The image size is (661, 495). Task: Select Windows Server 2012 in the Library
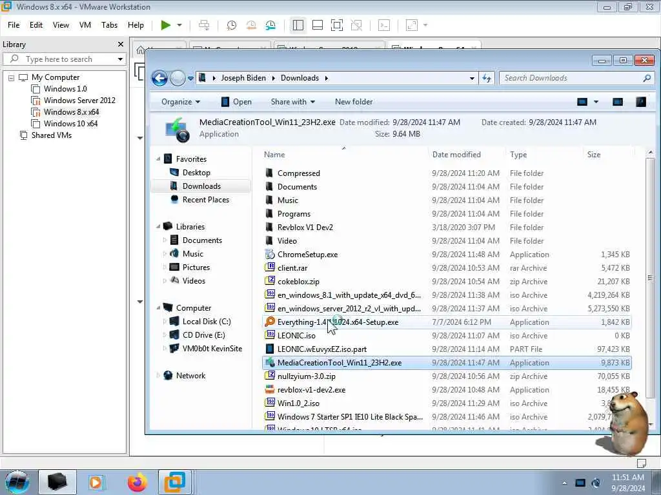tap(79, 100)
